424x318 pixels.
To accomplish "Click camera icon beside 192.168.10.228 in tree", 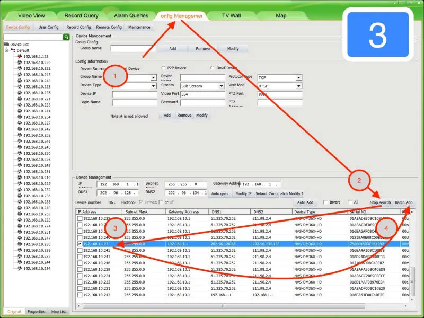I will point(20,86).
